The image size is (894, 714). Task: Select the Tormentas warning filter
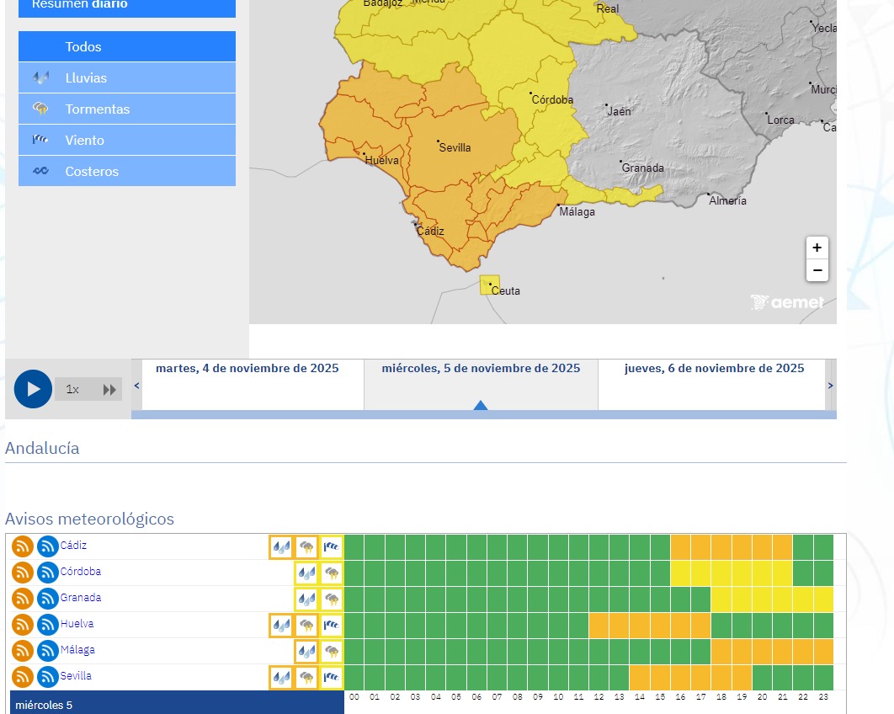click(x=127, y=109)
